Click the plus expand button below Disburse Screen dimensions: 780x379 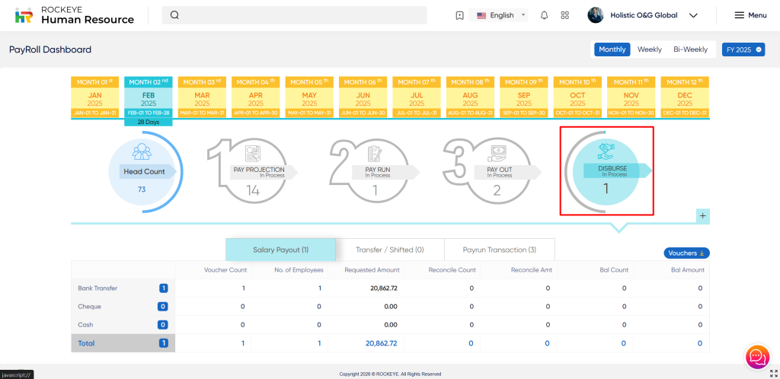pos(702,216)
